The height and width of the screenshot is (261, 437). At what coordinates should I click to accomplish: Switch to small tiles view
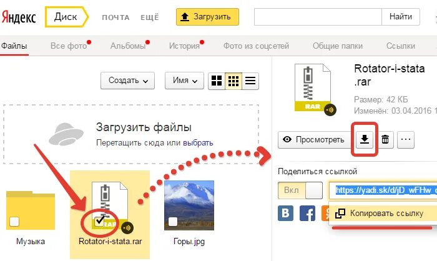(233, 81)
